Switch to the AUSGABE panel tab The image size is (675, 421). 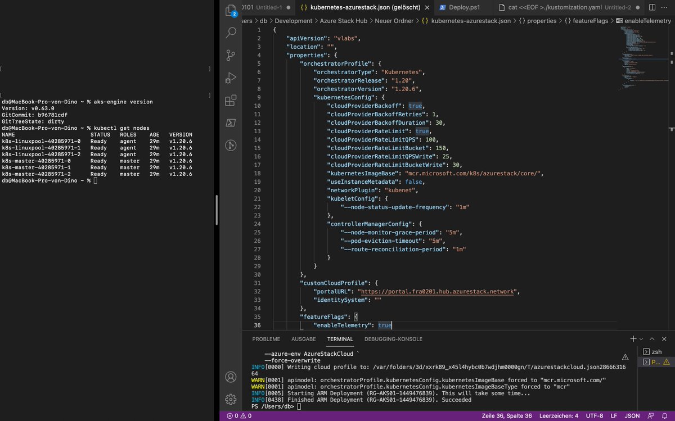(x=304, y=339)
